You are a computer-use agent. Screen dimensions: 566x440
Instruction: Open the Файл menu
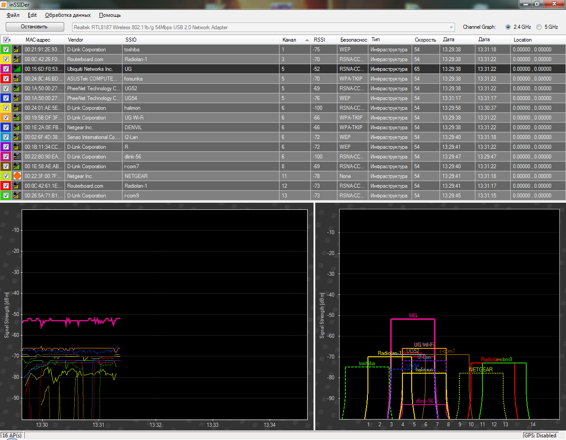(x=13, y=15)
